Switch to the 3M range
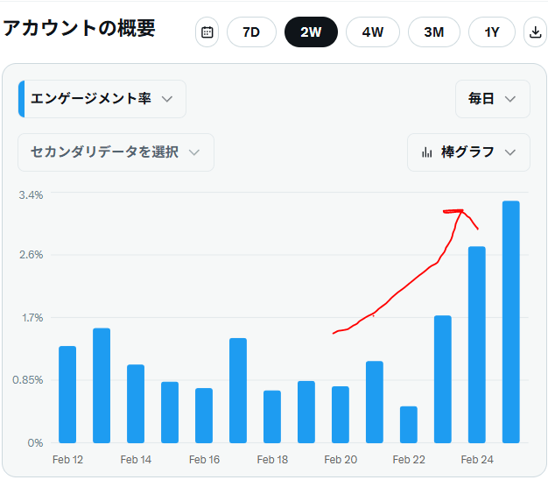This screenshot has width=548, height=487. [433, 32]
